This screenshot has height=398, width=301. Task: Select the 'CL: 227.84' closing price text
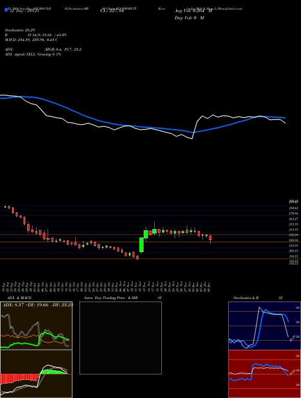pyautogui.click(x=112, y=11)
